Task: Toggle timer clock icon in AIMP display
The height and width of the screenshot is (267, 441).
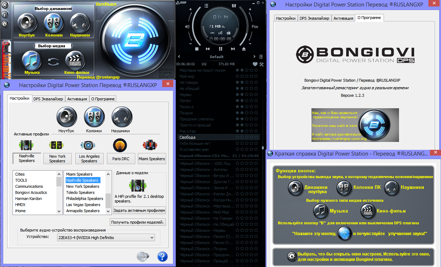Action: coord(211,39)
